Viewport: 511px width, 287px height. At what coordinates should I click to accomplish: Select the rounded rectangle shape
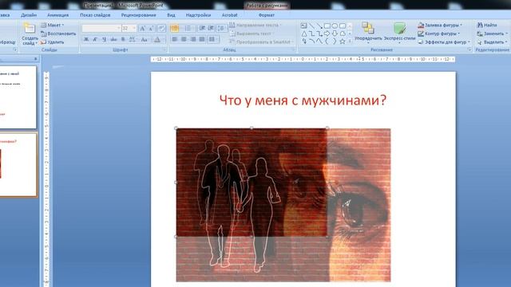click(343, 26)
